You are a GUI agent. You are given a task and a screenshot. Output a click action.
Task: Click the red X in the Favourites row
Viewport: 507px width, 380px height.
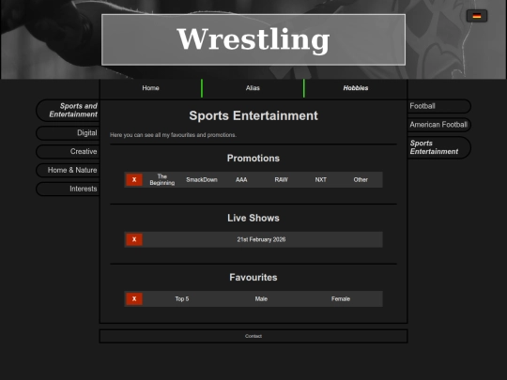coord(134,299)
